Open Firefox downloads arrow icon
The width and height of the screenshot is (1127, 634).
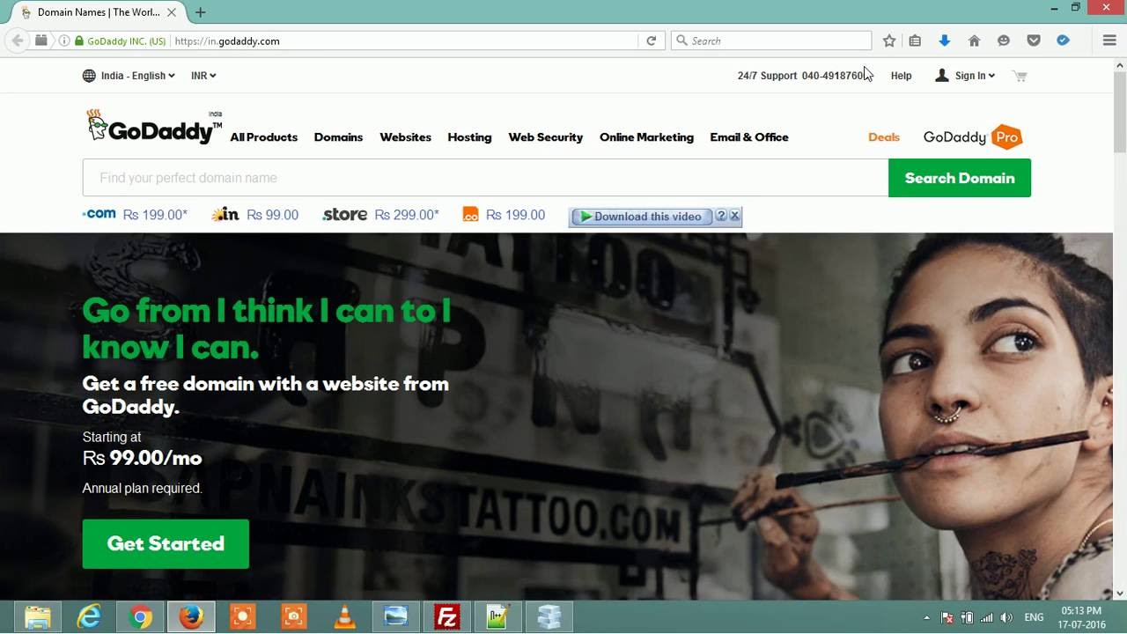click(x=945, y=41)
